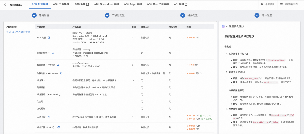Switch to ACK 专有集群 tab
The width and height of the screenshot is (304, 134).
tap(61, 4)
